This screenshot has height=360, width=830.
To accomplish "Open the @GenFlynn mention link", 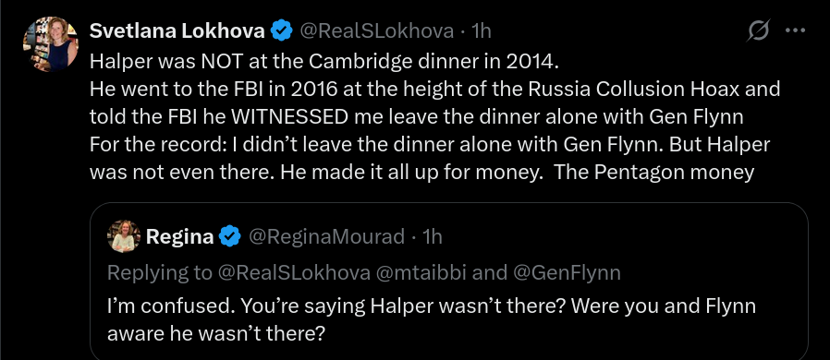I will [566, 272].
